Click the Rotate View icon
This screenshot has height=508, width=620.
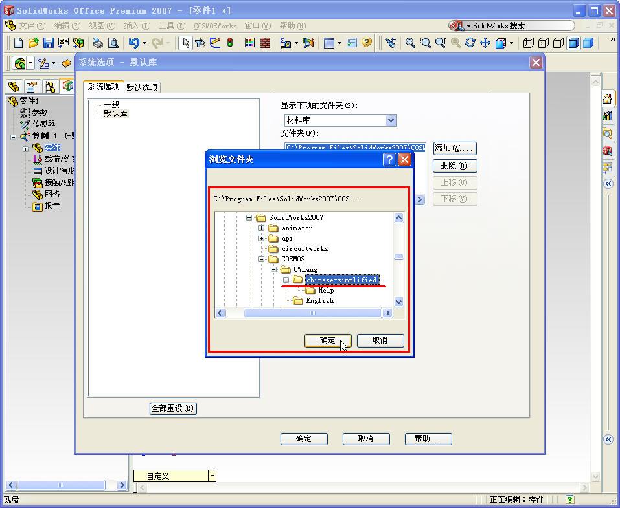(x=470, y=43)
